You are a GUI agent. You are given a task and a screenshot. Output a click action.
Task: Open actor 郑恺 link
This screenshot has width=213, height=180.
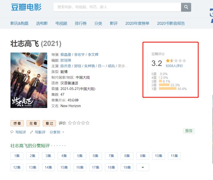pyautogui.click(x=78, y=66)
